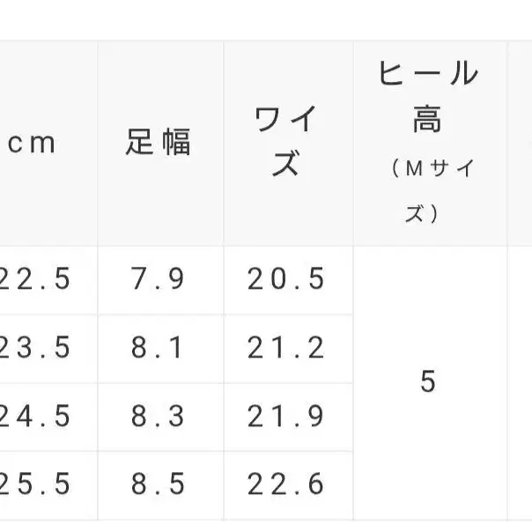Click the 25.5 size cell
This screenshot has height=532, width=532.
click(35, 484)
